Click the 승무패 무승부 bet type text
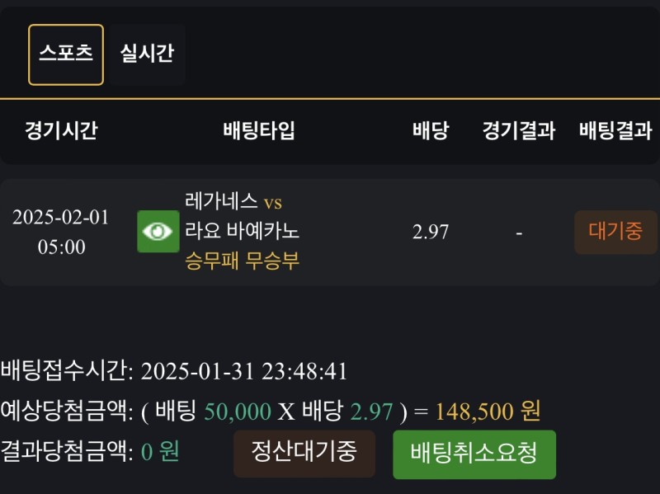The width and height of the screenshot is (660, 494). coord(243,261)
